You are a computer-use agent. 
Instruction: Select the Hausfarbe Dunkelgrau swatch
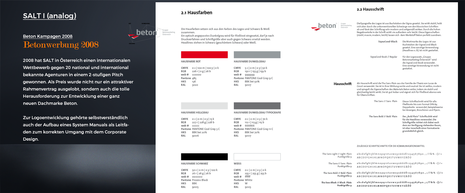tap(257, 55)
